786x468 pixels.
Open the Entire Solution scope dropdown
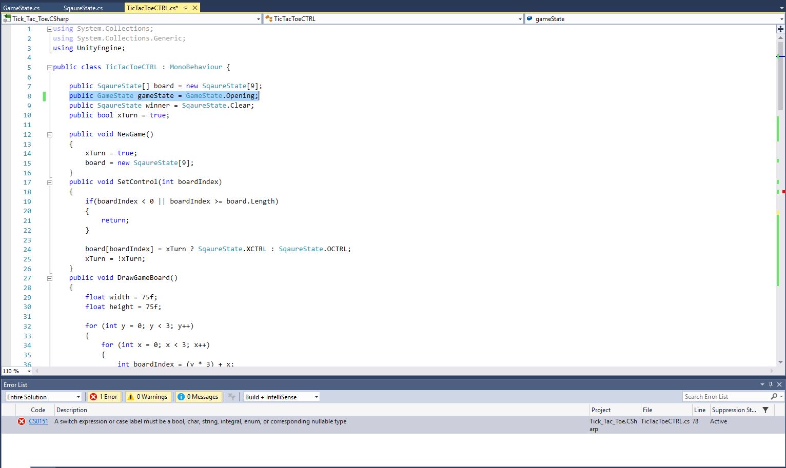pyautogui.click(x=43, y=397)
